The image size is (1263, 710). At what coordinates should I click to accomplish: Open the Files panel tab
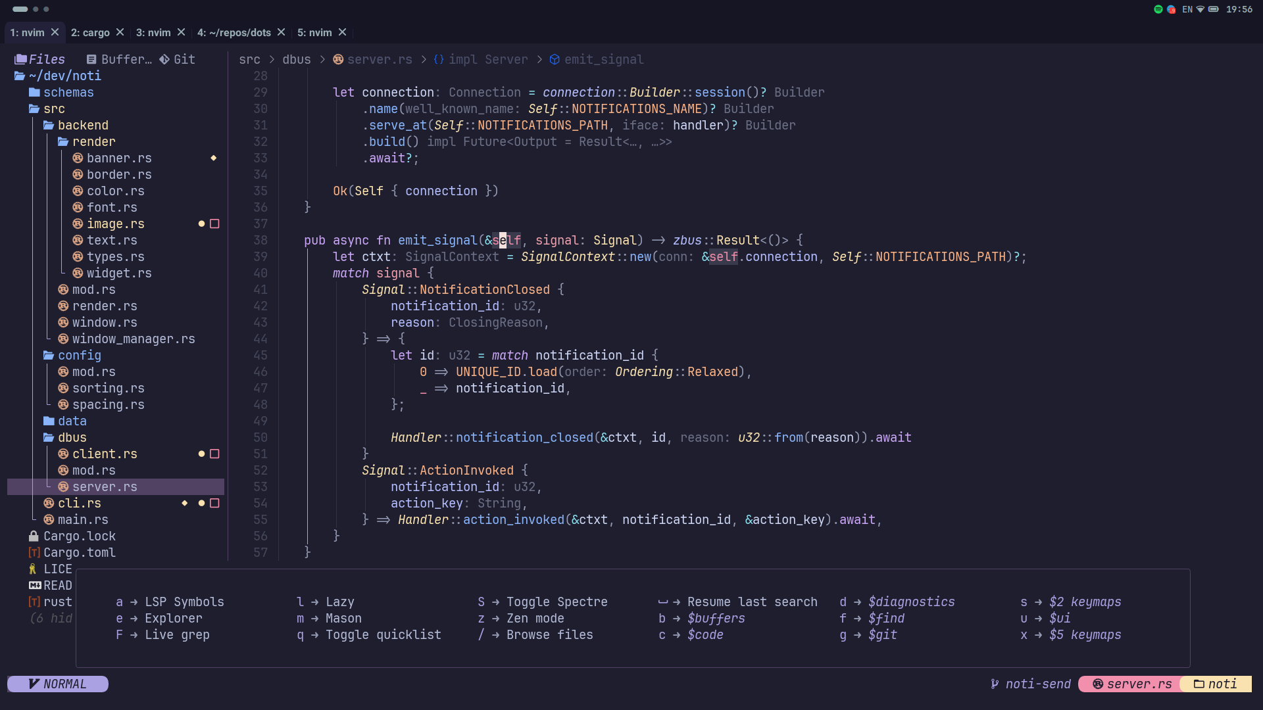39,59
